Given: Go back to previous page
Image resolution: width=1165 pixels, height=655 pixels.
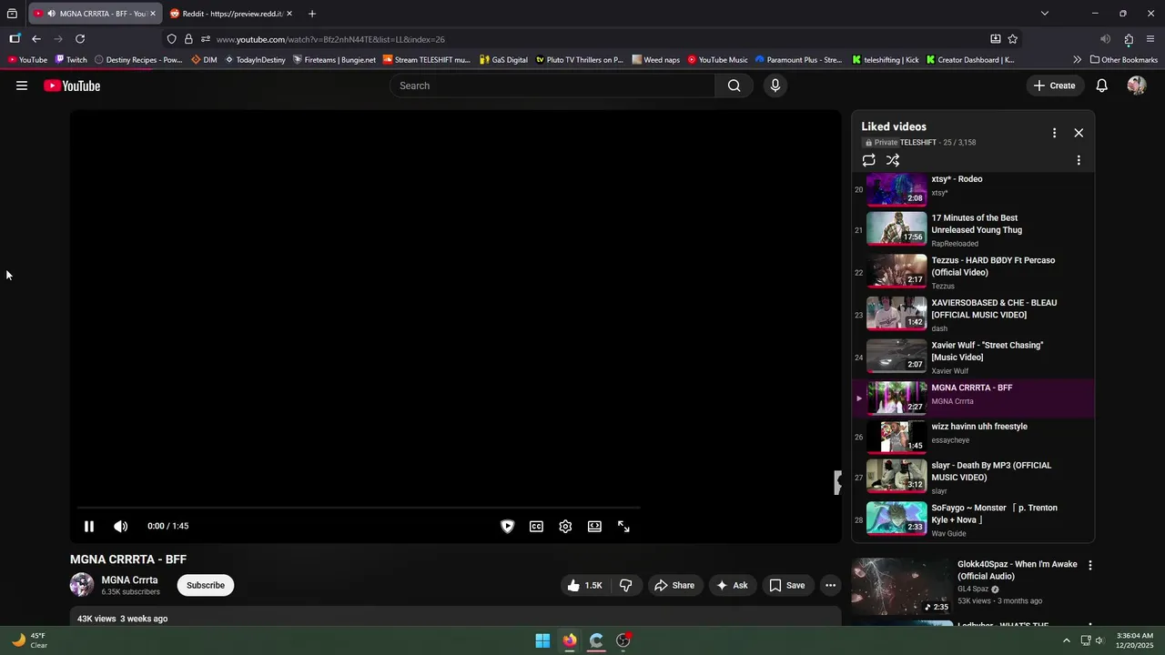Looking at the screenshot, I should (x=36, y=39).
